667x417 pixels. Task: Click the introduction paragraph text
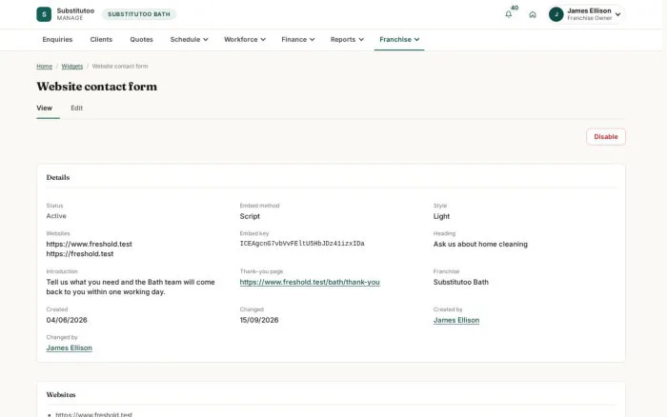click(131, 287)
